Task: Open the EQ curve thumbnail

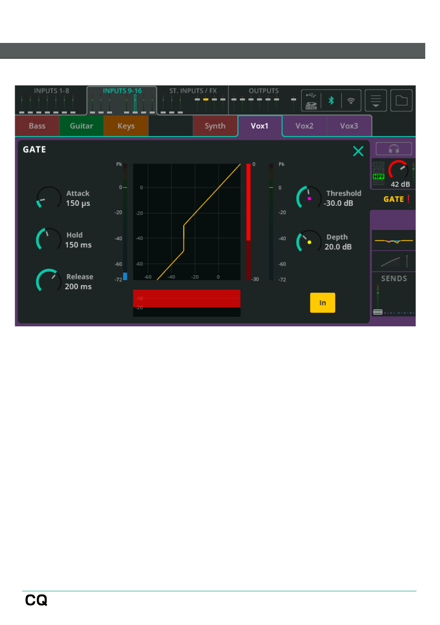Action: tap(394, 240)
